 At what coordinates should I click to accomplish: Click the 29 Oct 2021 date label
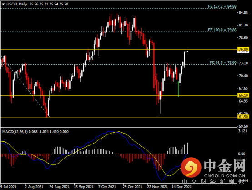coord(132,187)
